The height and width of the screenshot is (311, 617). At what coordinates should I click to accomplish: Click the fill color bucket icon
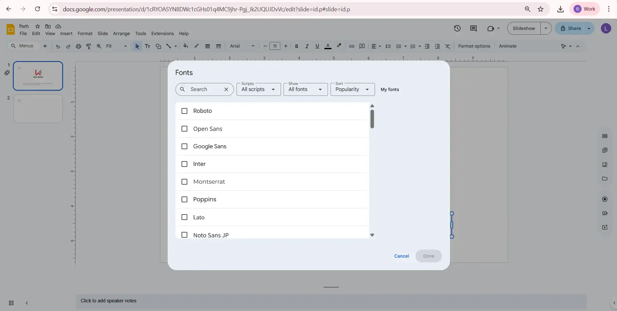[x=186, y=46]
